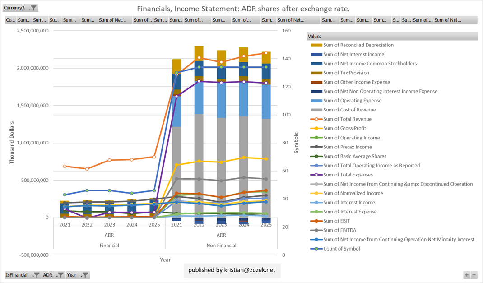Click the Thousand Dollars axis title
The image size is (483, 283).
click(13, 141)
